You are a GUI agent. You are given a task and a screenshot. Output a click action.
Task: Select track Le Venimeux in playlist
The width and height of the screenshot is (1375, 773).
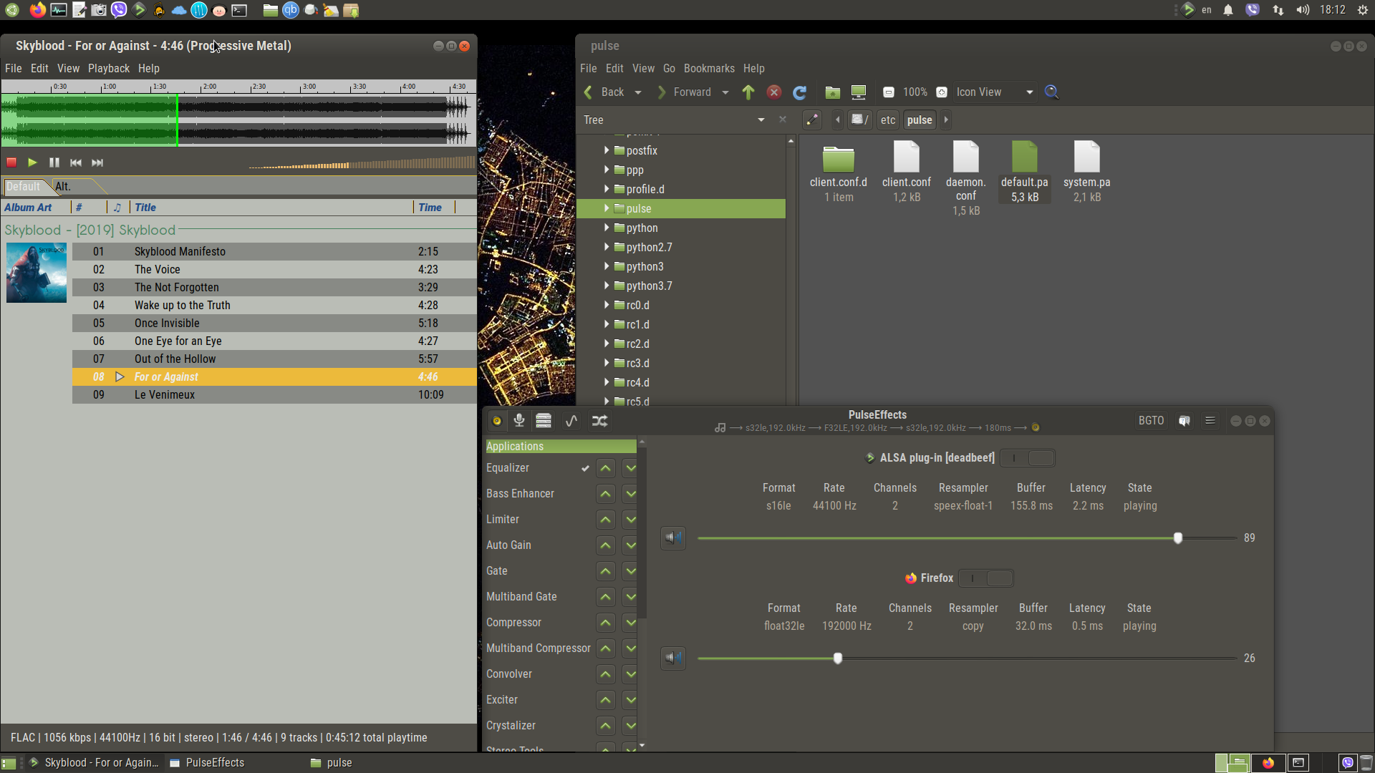point(274,395)
